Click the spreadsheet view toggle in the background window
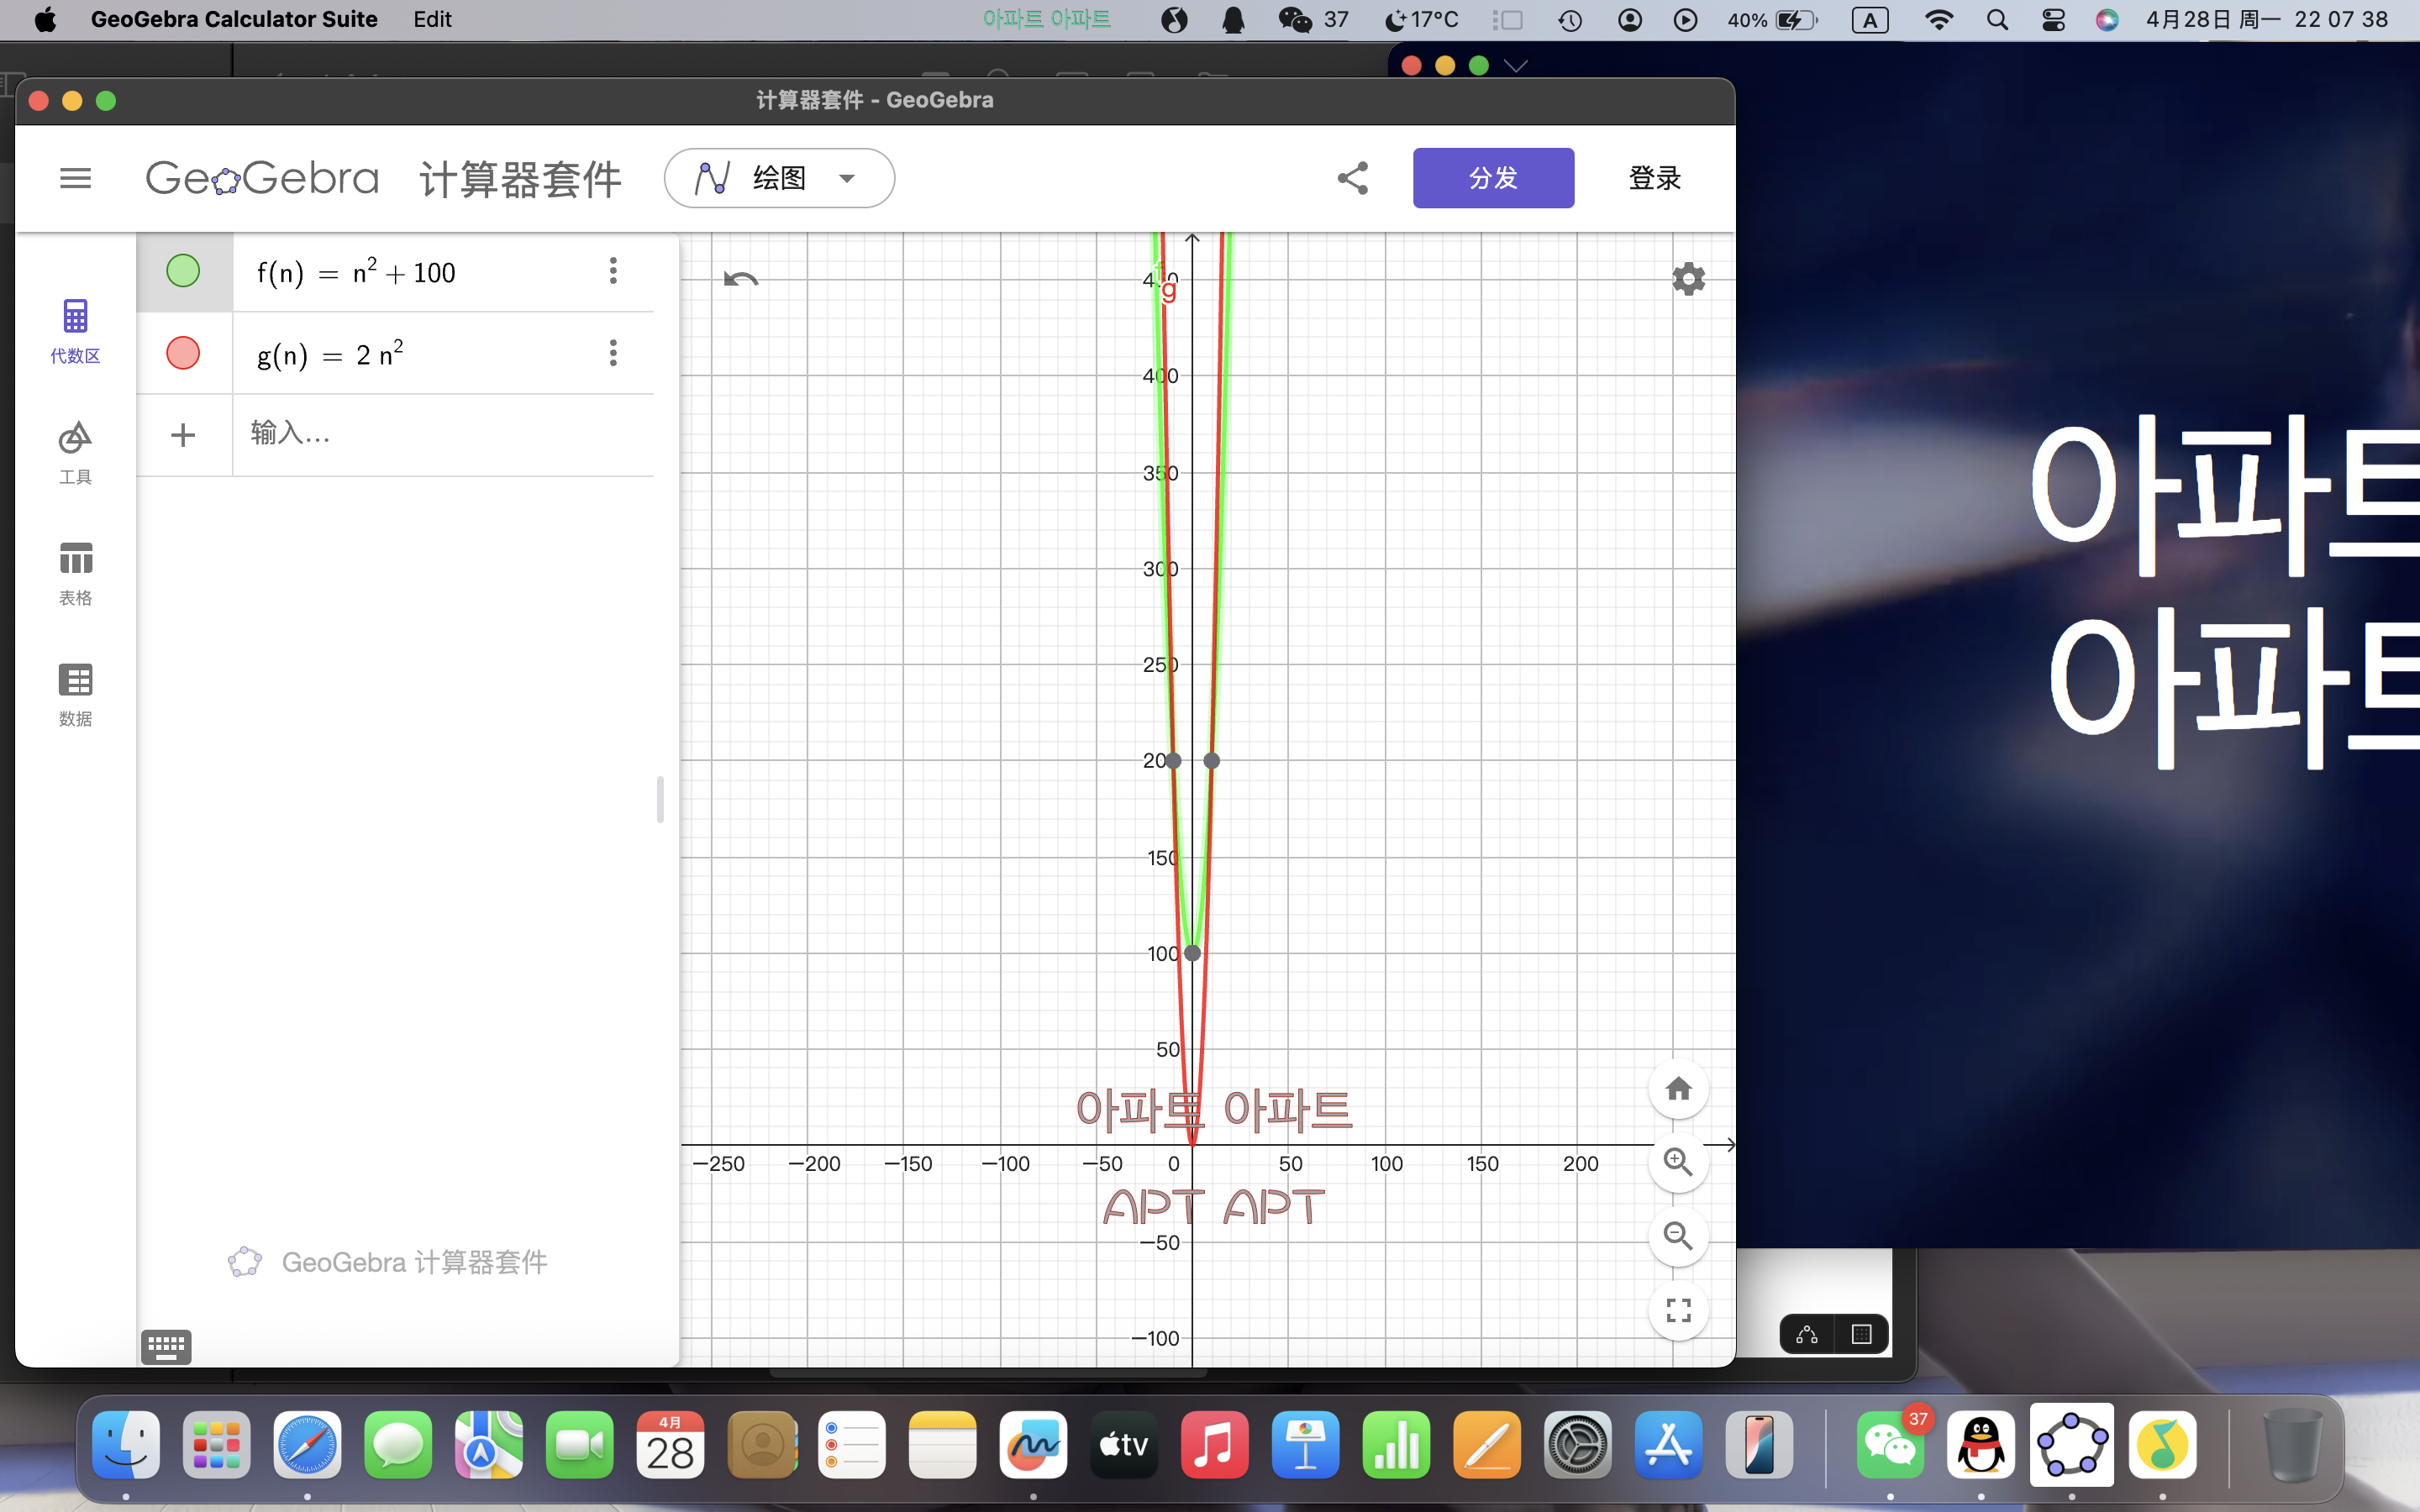2420x1512 pixels. (1861, 1334)
